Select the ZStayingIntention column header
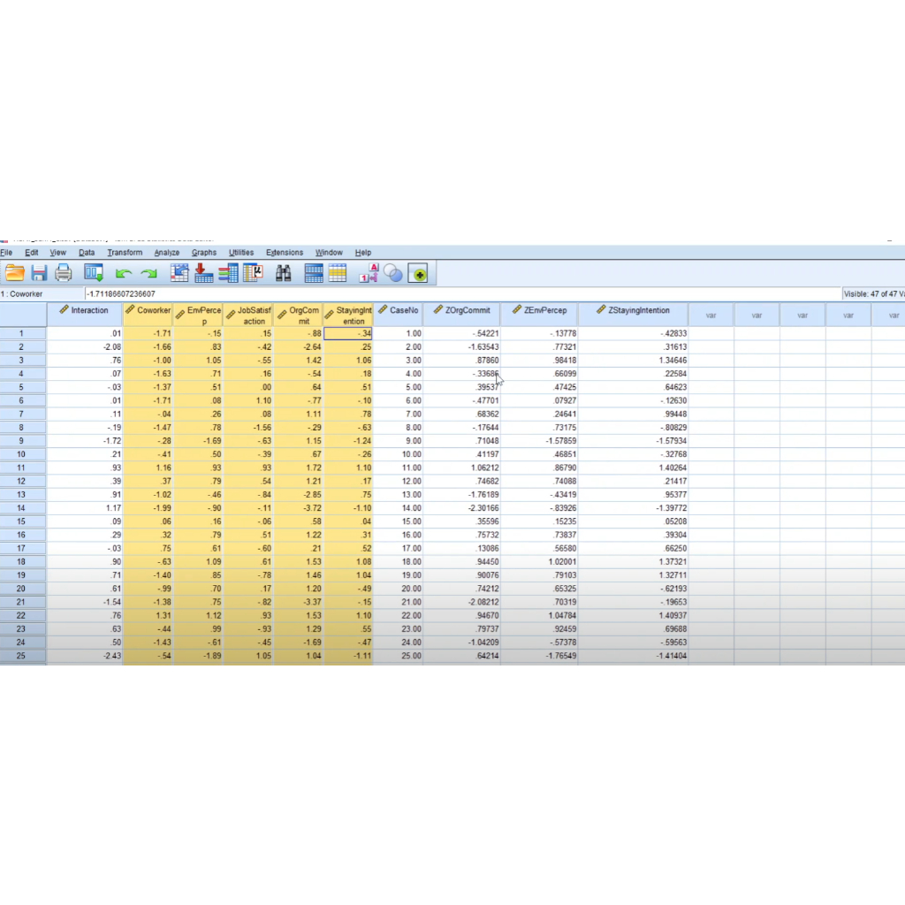Screen dimensions: 905x905 633,311
